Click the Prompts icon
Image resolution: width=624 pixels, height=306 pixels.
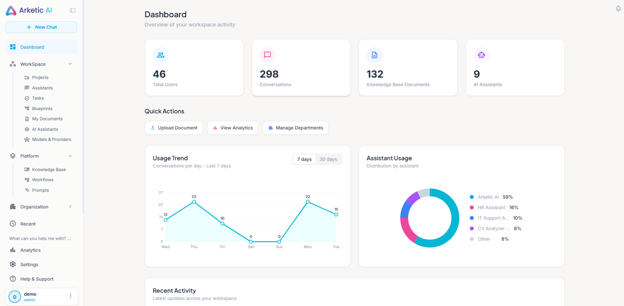(x=27, y=190)
